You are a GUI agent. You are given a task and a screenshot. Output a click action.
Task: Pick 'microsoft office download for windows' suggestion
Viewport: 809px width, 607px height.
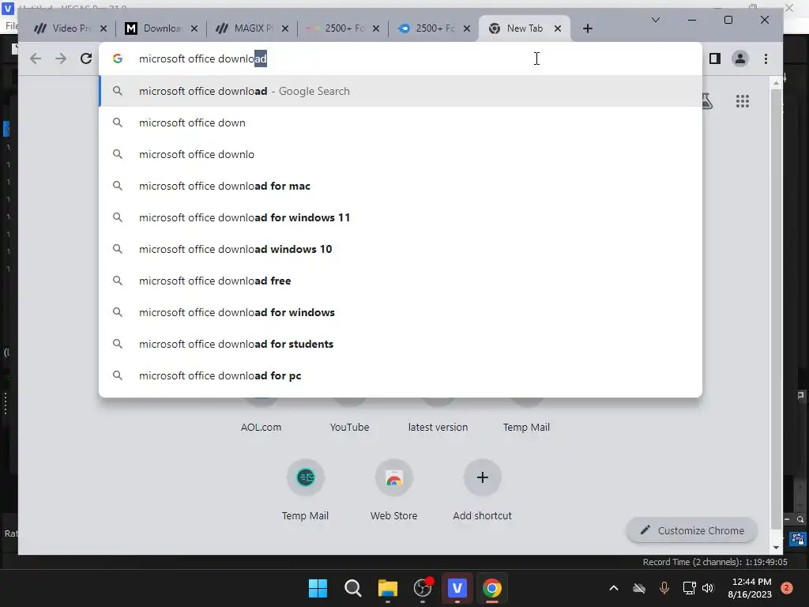coord(401,312)
